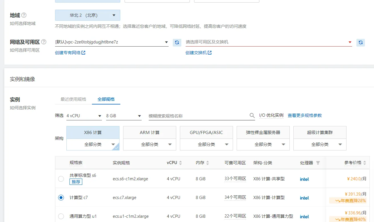
Task: Open 创建专有网络 link
Action: point(70,53)
